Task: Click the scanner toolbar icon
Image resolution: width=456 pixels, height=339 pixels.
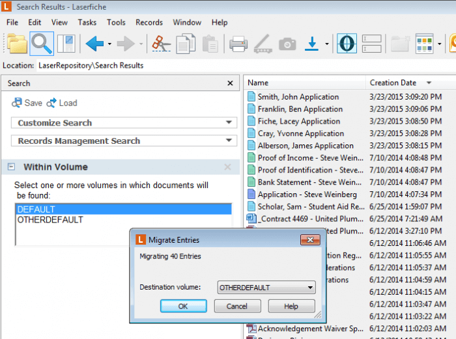Action: pos(263,44)
